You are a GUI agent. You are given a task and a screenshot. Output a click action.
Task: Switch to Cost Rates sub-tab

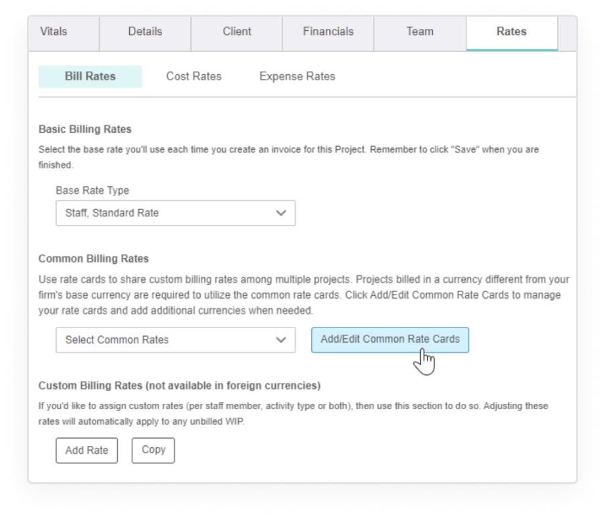pos(193,76)
